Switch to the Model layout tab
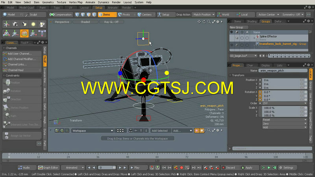The height and width of the screenshot is (177, 315). click(11, 7)
